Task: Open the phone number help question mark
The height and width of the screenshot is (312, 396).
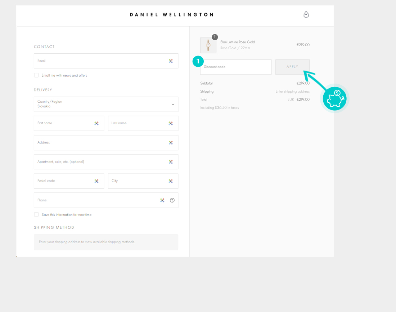Action: [x=172, y=200]
